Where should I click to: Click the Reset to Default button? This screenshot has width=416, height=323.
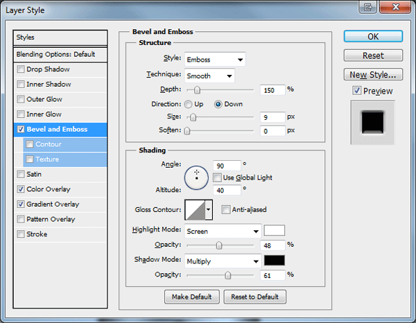[x=254, y=297]
